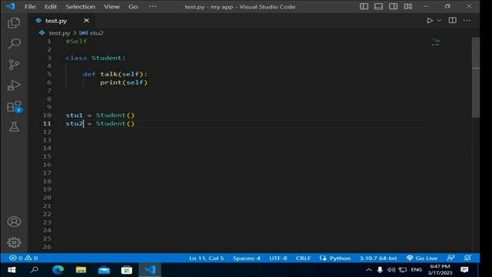Open the feedback icon in status bar

(450, 258)
